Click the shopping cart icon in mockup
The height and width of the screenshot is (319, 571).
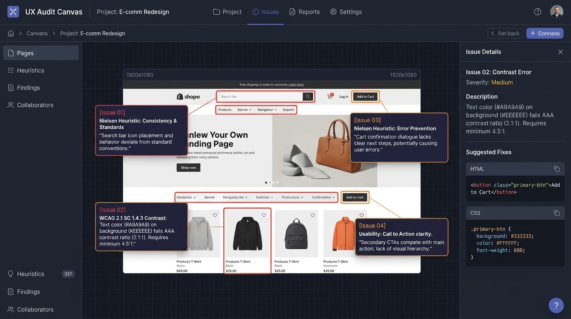click(x=329, y=96)
